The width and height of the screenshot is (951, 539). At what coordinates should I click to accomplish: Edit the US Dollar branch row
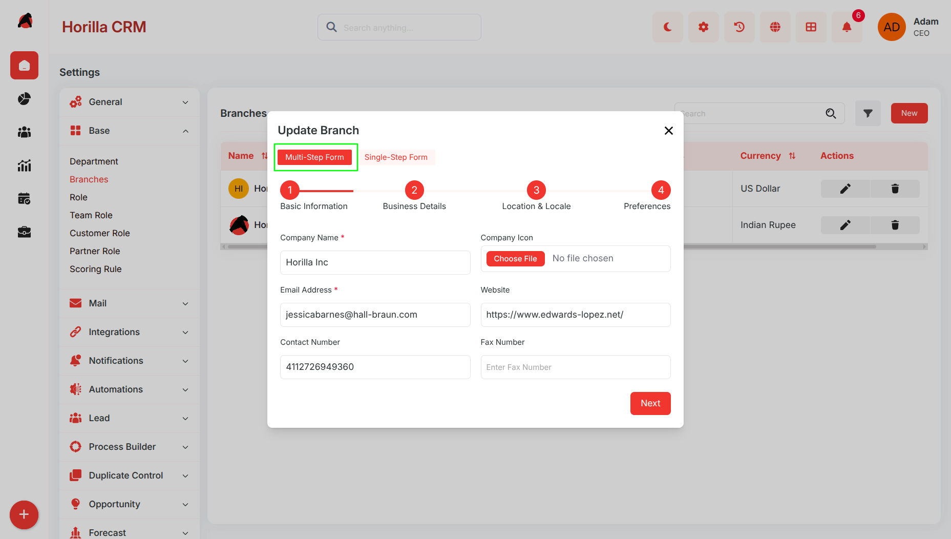point(845,189)
